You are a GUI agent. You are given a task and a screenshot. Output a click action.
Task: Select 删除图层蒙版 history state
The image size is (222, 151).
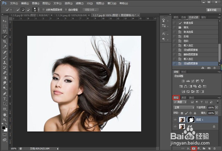click(x=195, y=54)
